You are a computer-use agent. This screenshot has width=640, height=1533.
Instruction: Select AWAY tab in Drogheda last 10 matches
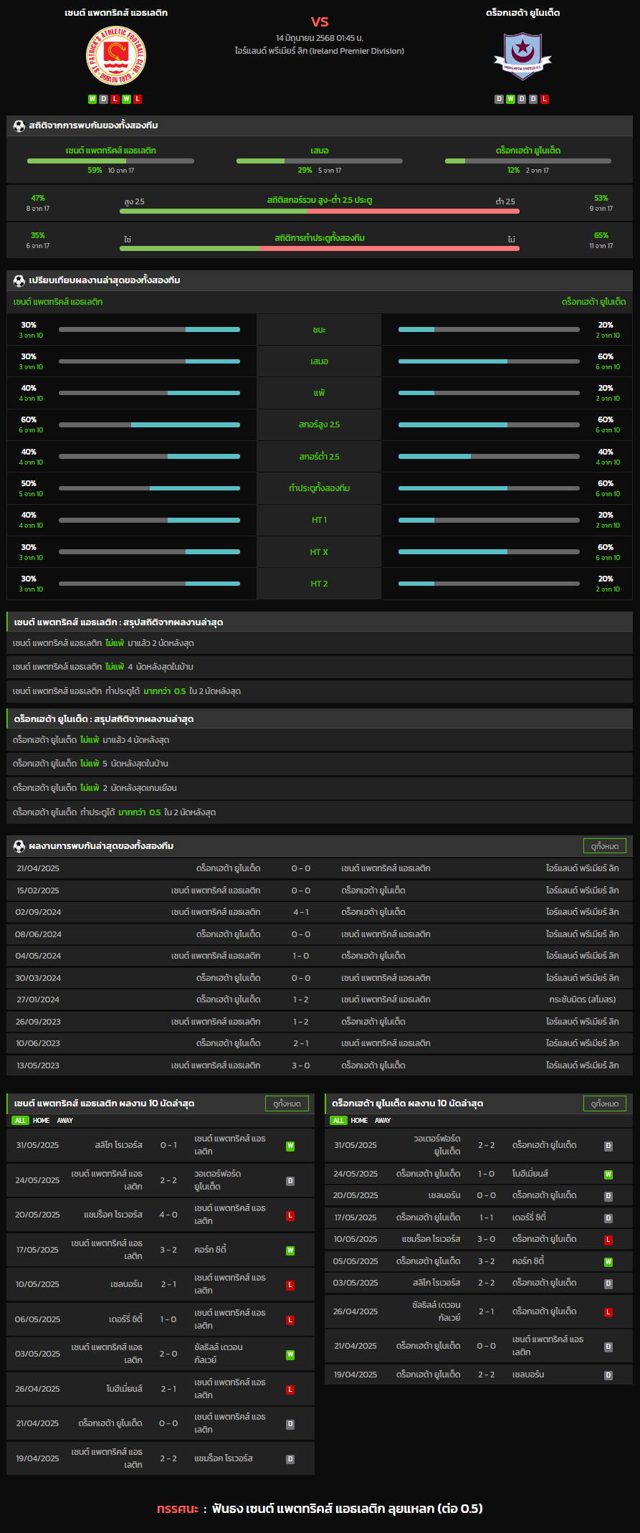(x=383, y=1120)
